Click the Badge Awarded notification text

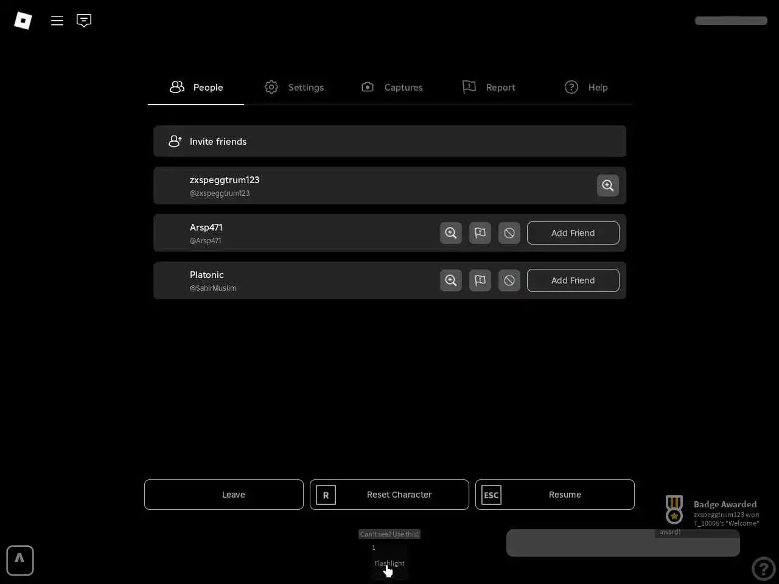click(725, 504)
